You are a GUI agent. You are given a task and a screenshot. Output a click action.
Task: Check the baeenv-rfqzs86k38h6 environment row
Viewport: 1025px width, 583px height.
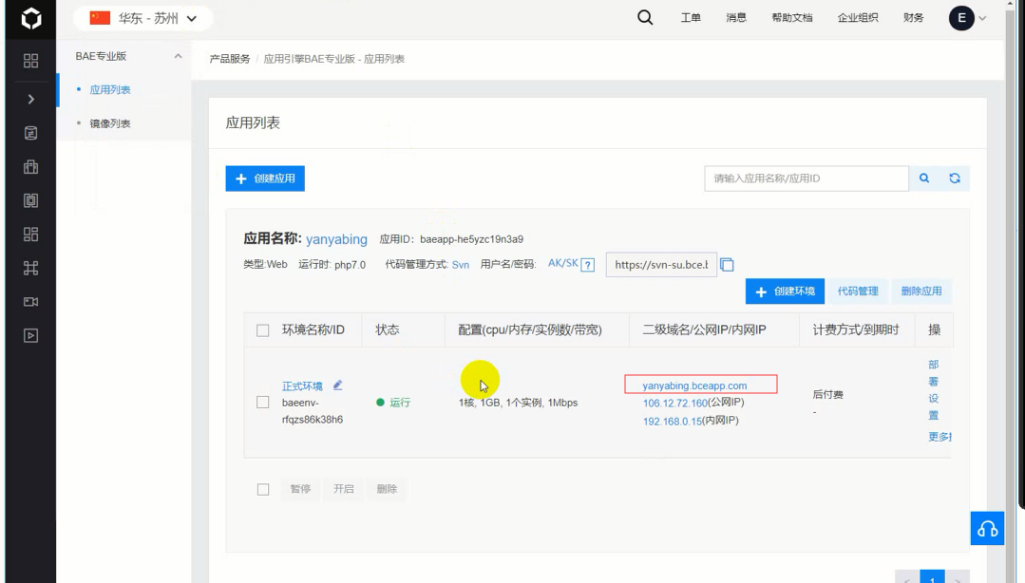[x=264, y=401]
